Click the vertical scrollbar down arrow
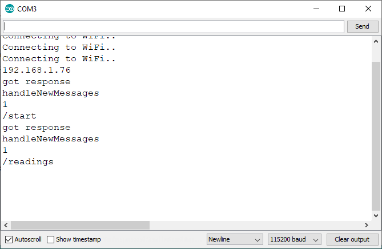 (376, 215)
